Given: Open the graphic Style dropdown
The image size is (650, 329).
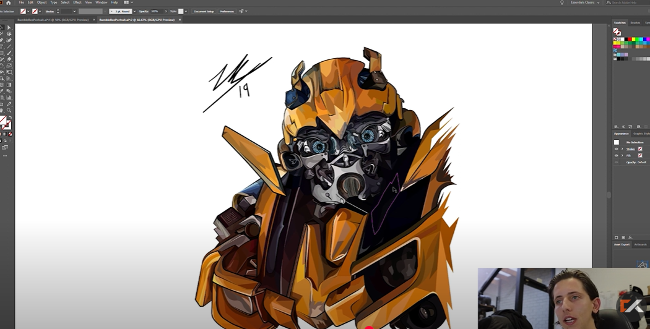Looking at the screenshot, I should click(186, 11).
